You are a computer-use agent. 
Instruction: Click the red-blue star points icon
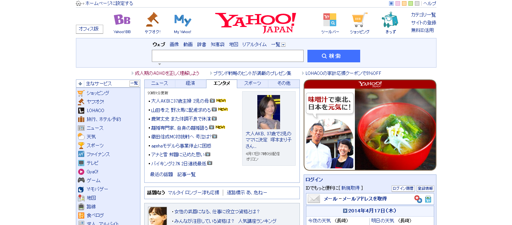[x=418, y=199]
